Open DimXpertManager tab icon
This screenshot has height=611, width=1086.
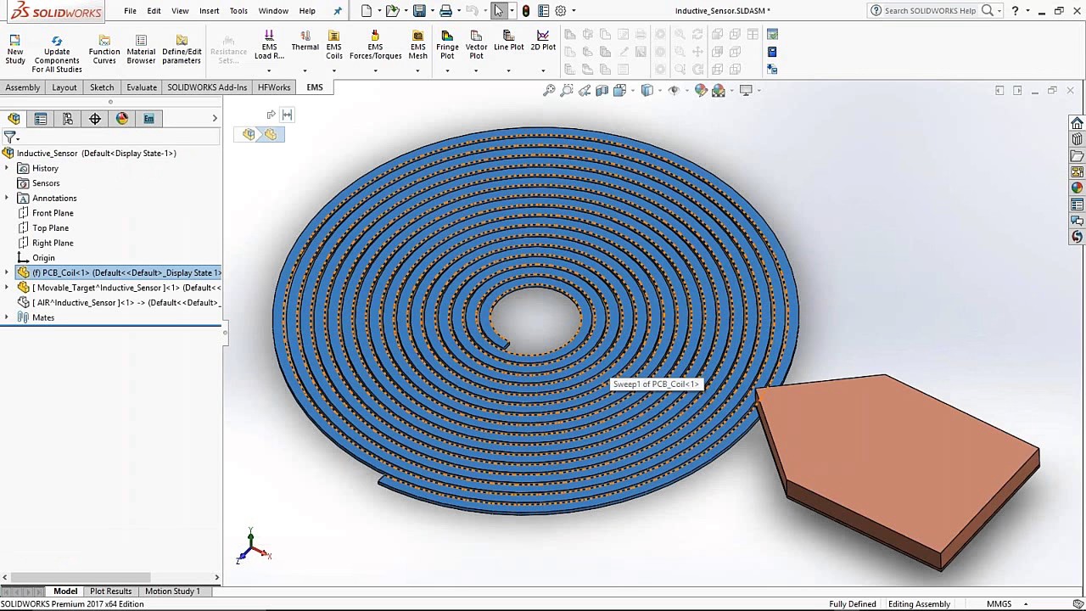point(95,119)
